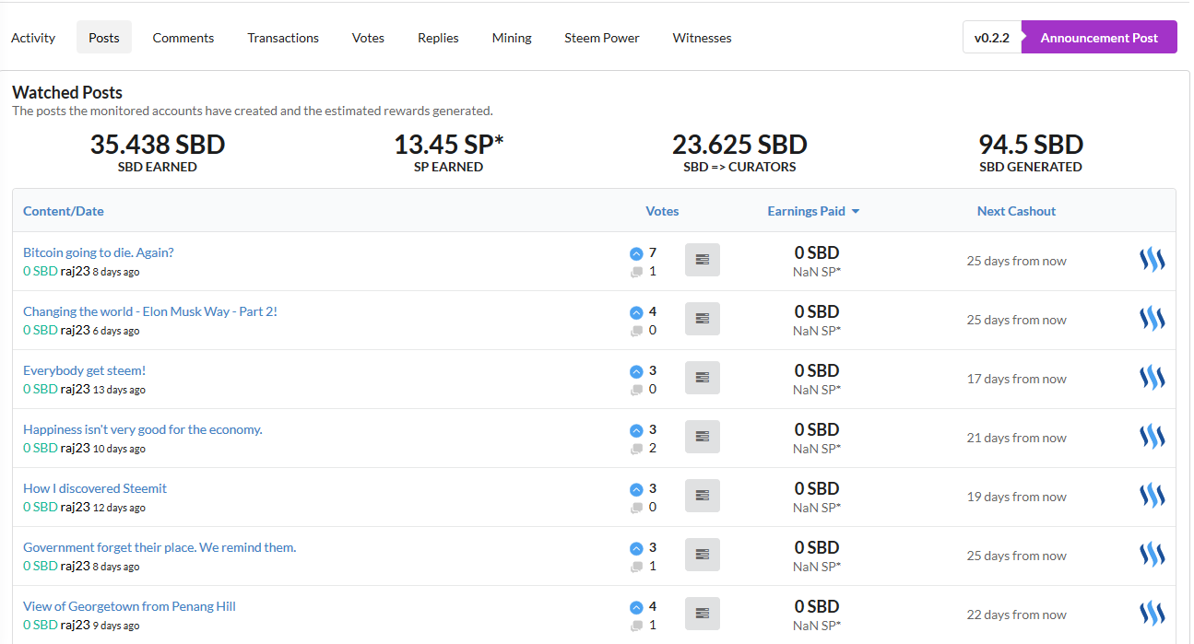Open 'Changing the world - Elon Musk Way' link
Image resolution: width=1194 pixels, height=644 pixels.
coord(150,311)
